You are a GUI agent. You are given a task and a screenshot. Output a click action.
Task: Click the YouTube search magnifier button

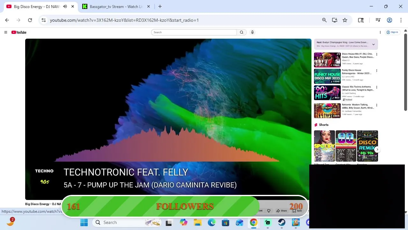pyautogui.click(x=242, y=32)
